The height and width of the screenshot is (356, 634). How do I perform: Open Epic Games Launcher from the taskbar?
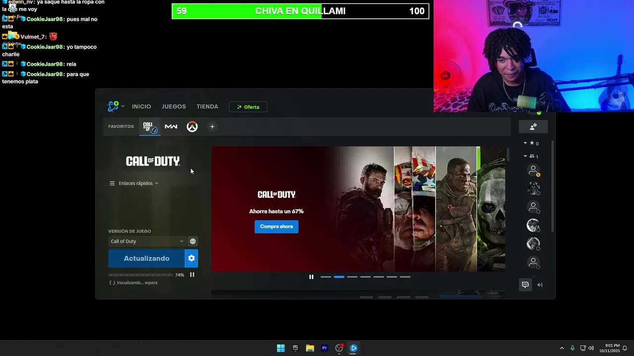(295, 348)
